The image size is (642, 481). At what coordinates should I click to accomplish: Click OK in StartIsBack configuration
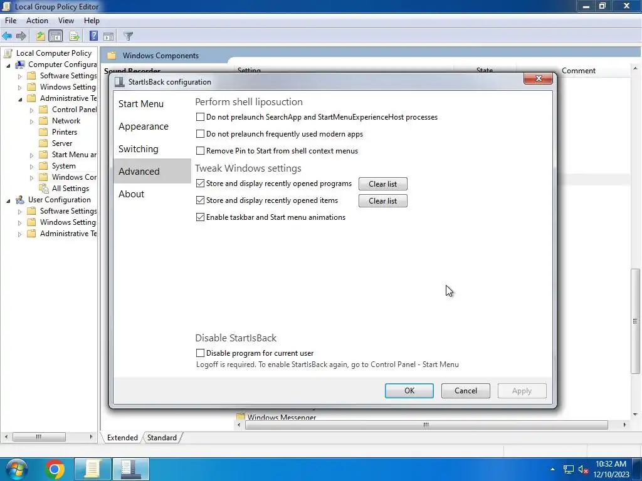[x=409, y=391]
